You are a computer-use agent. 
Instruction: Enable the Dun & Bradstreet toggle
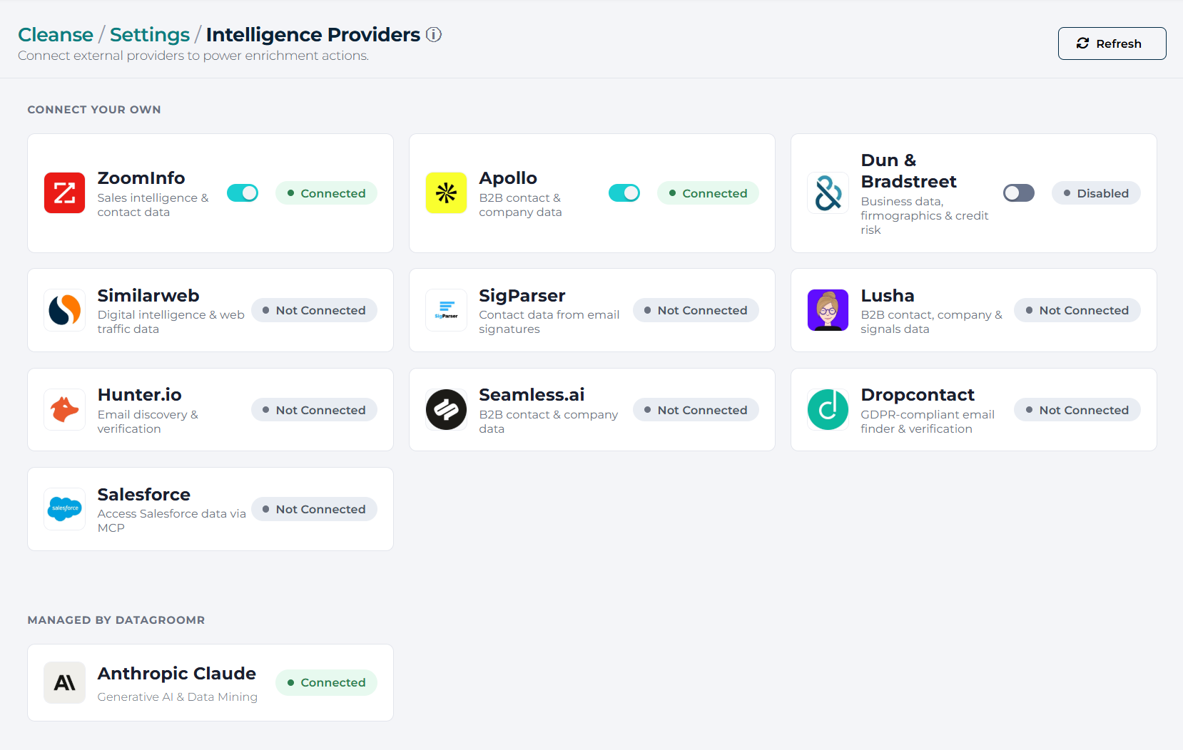(1019, 193)
